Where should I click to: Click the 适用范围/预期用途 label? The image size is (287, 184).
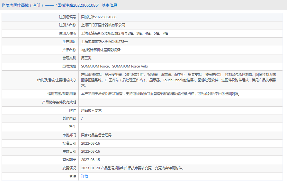pos(62,94)
